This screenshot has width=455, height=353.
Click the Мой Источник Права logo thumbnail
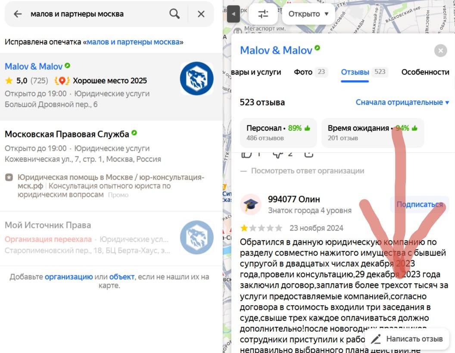click(196, 237)
